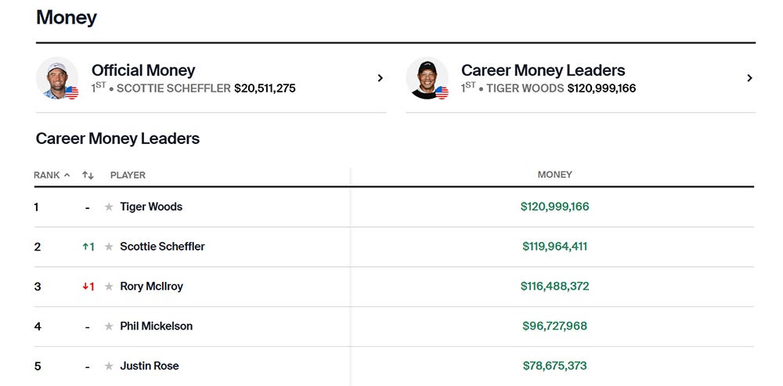Click Scottie Scheffler's green up-one movement indicator
This screenshot has width=783, height=386.
click(88, 247)
